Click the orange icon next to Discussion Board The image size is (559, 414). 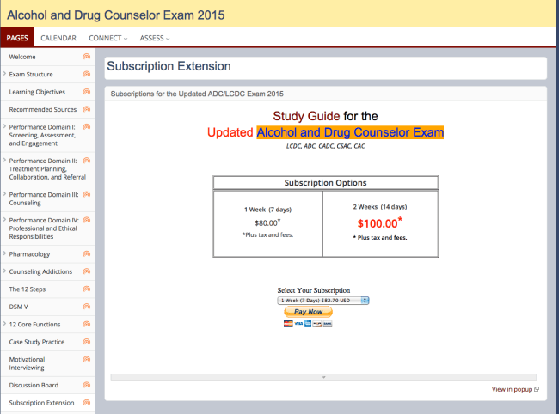click(x=86, y=385)
